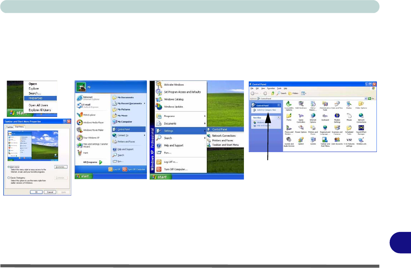The width and height of the screenshot is (411, 268).
Task: Click the Start menu preview thumbnail
Action: 33,146
